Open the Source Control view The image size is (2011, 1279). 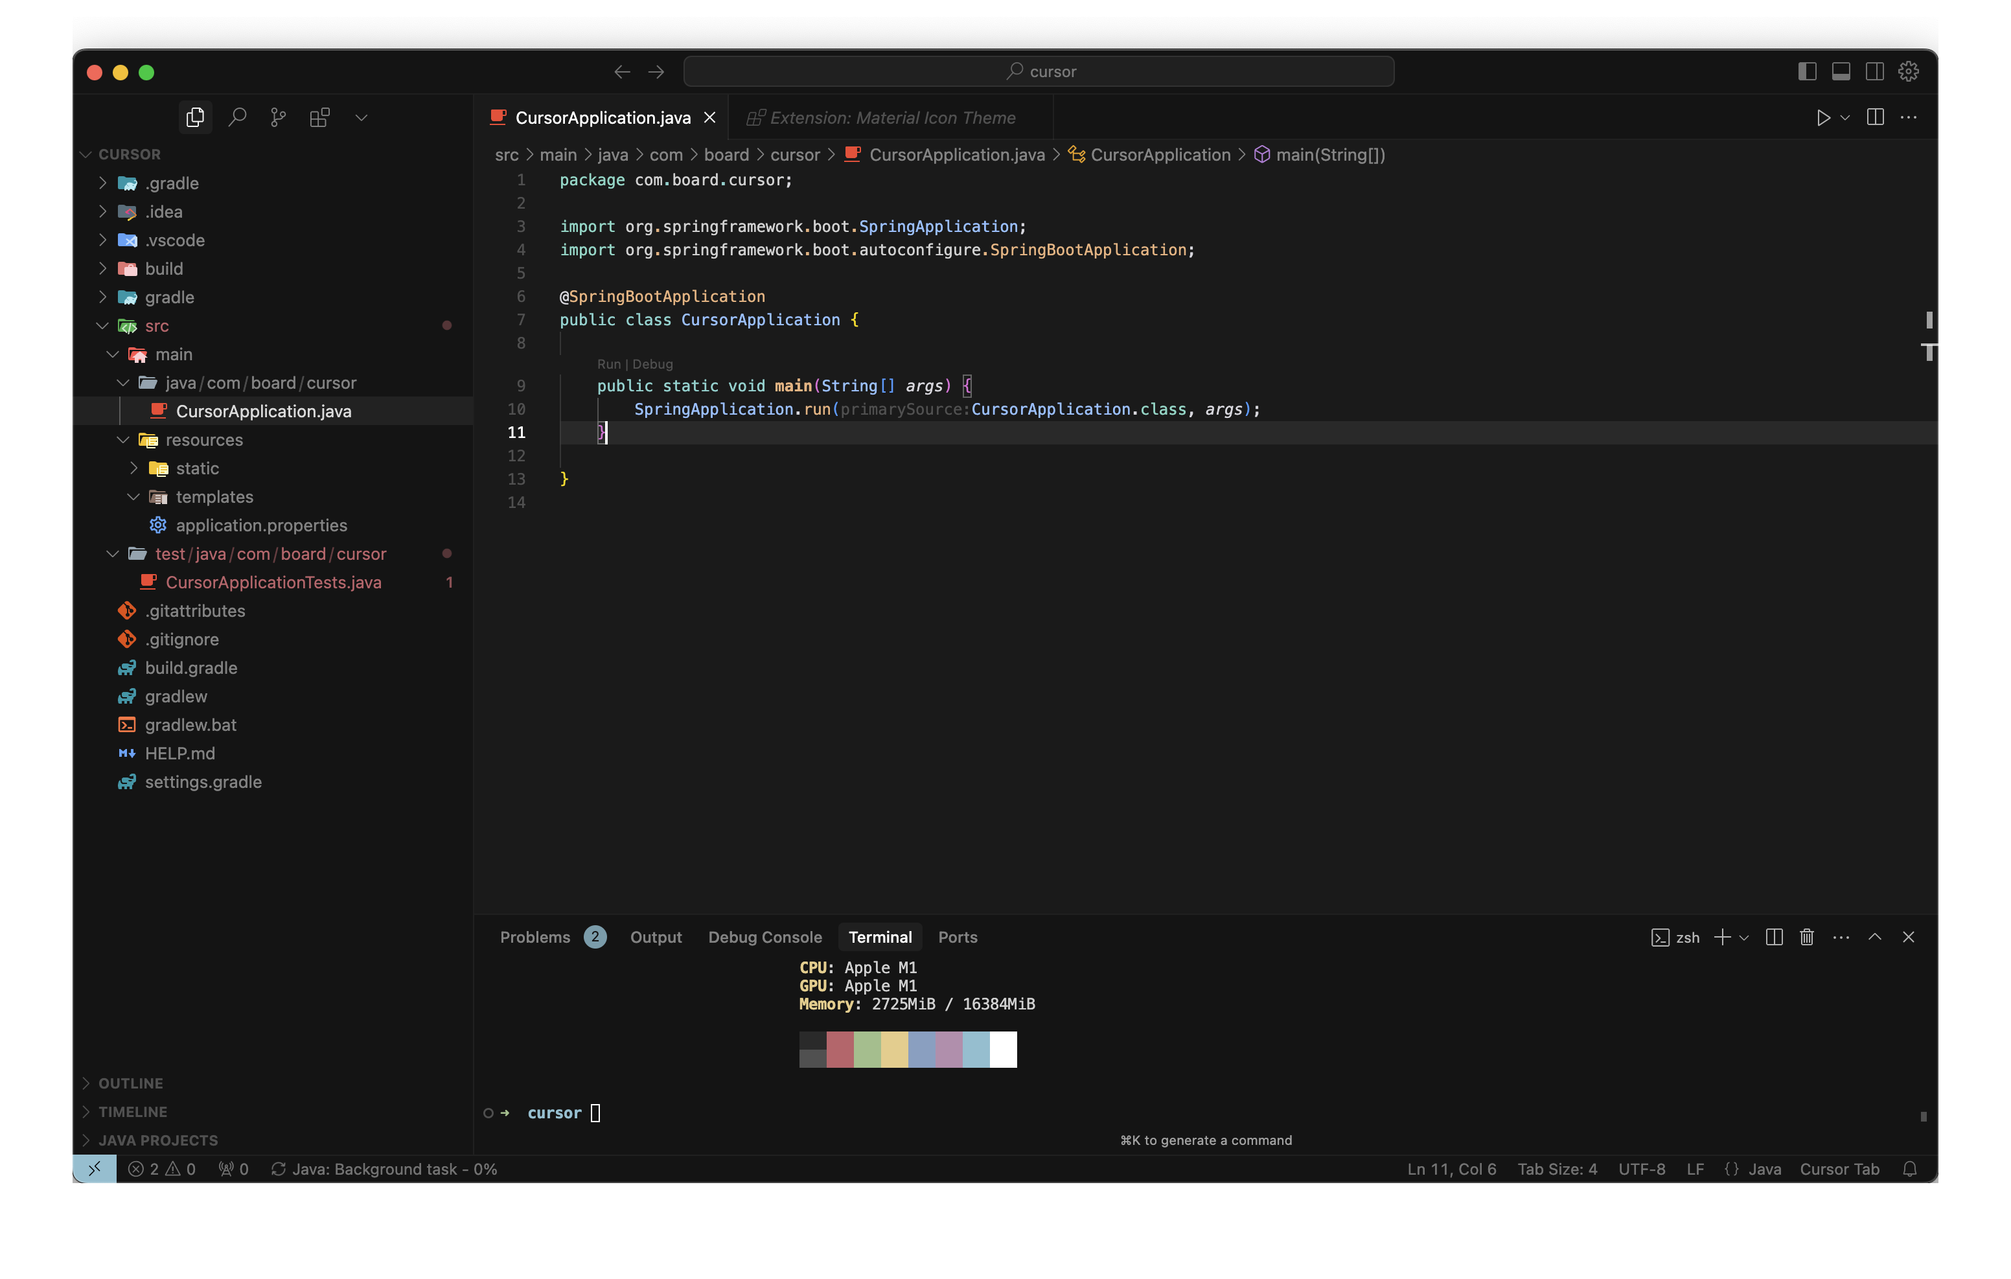pyautogui.click(x=278, y=117)
